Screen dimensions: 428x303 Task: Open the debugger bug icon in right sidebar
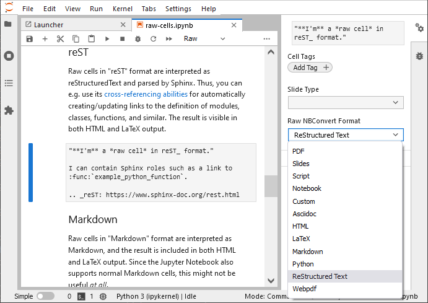click(419, 55)
